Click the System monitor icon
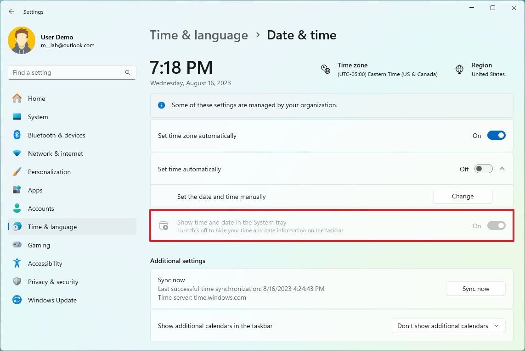Screen dimensions: 525x351 17,116
